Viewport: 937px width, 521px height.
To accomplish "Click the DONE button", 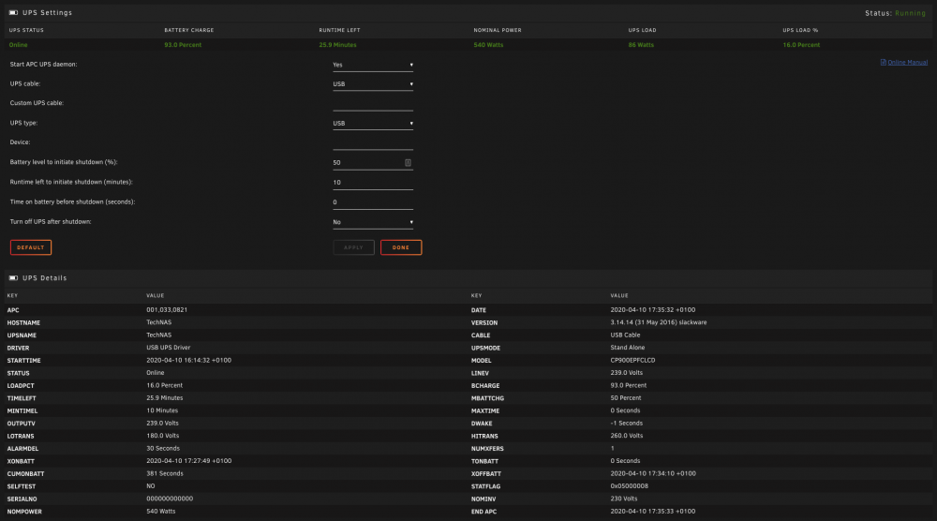I will coord(401,247).
